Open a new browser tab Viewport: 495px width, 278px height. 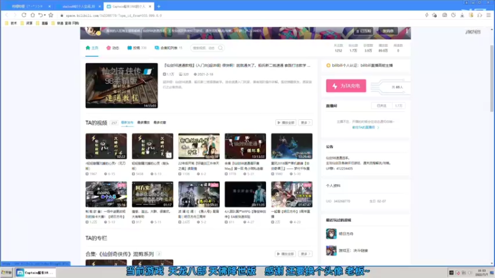159,6
